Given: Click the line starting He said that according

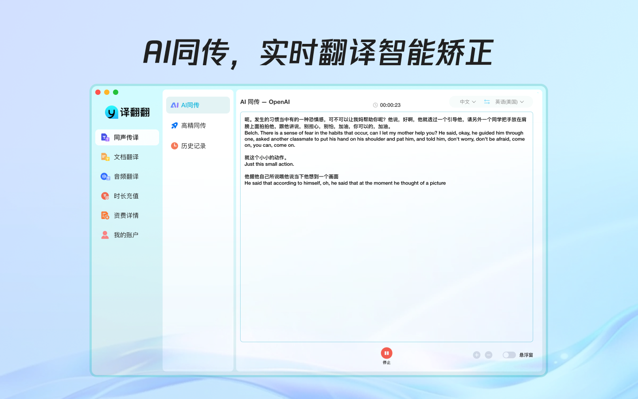Looking at the screenshot, I should coord(345,183).
